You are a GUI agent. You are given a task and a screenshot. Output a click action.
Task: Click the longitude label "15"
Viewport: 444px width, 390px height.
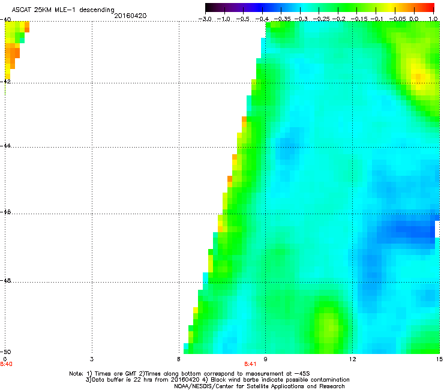(x=439, y=359)
